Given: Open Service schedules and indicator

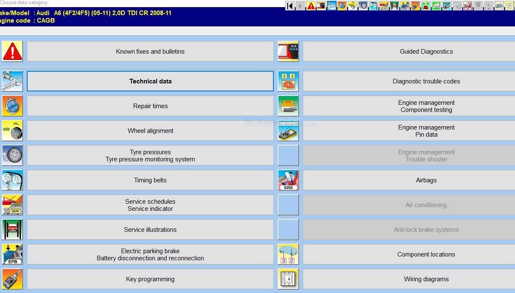Looking at the screenshot, I should pyautogui.click(x=150, y=205).
